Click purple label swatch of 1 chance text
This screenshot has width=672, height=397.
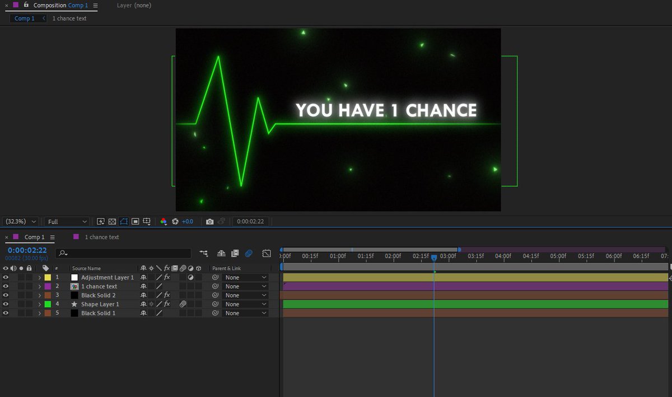coord(48,287)
